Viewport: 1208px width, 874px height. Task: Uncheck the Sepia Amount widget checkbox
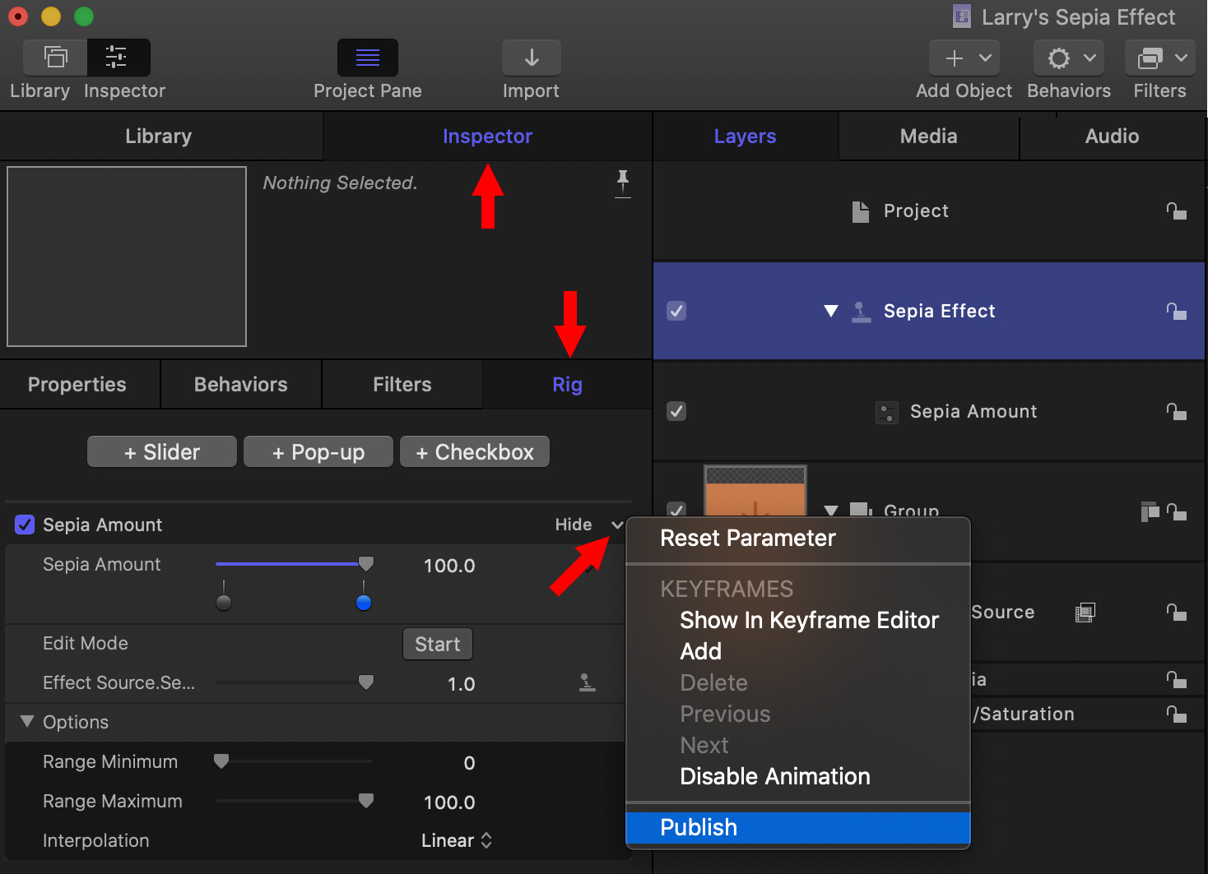click(25, 525)
